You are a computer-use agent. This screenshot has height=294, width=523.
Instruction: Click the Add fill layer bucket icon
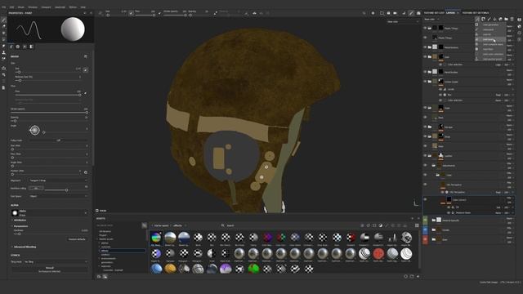pyautogui.click(x=494, y=20)
